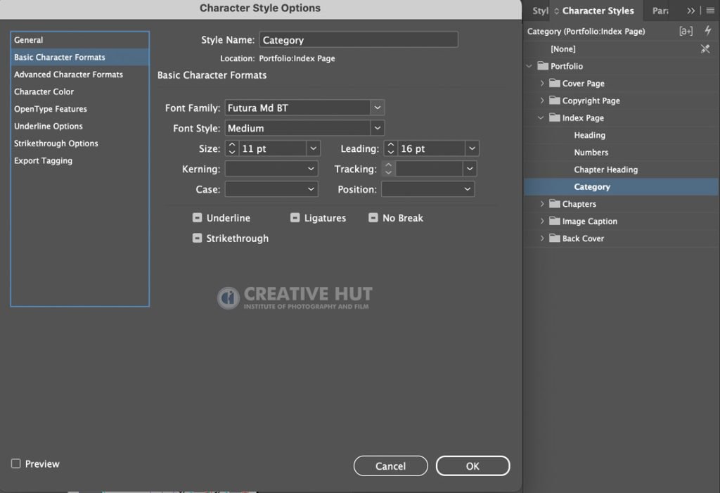
Task: Click the OK button
Action: point(472,466)
